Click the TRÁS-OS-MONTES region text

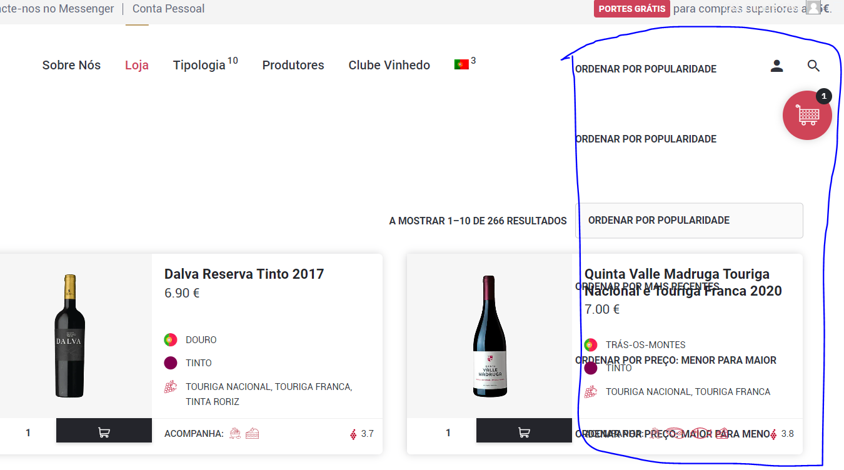coord(646,345)
